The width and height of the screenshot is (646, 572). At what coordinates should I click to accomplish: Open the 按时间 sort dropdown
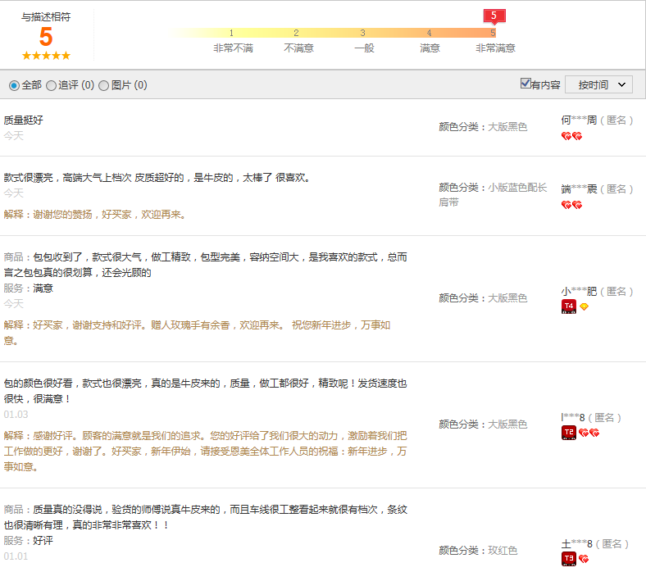pos(598,85)
